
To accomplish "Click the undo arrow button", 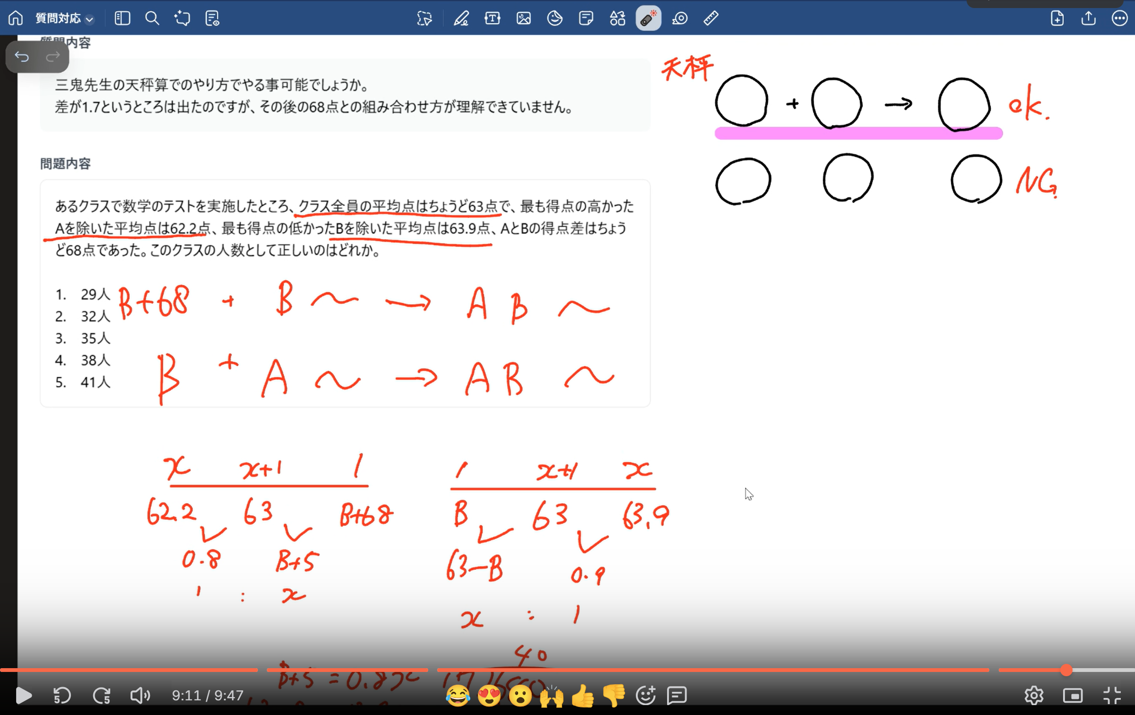I will pyautogui.click(x=22, y=57).
